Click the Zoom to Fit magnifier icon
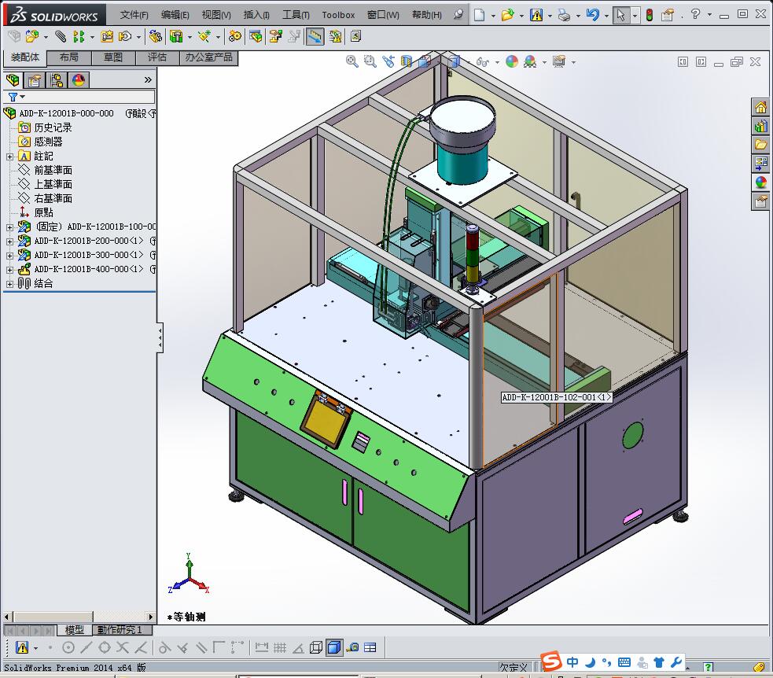Viewport: 773px width, 678px height. (x=352, y=61)
